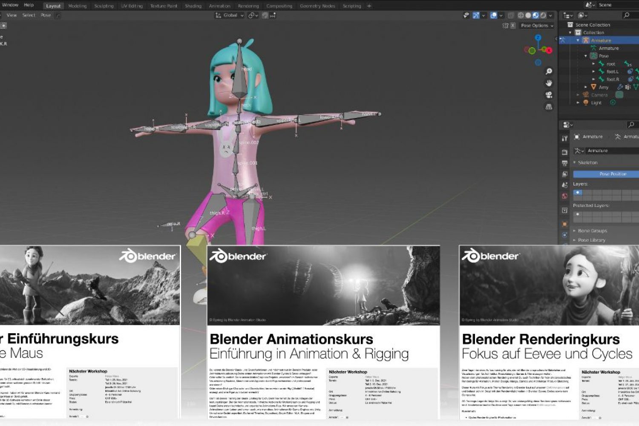Viewport: 639px width, 426px height.
Task: Enable the first armature layer
Action: pos(578,193)
